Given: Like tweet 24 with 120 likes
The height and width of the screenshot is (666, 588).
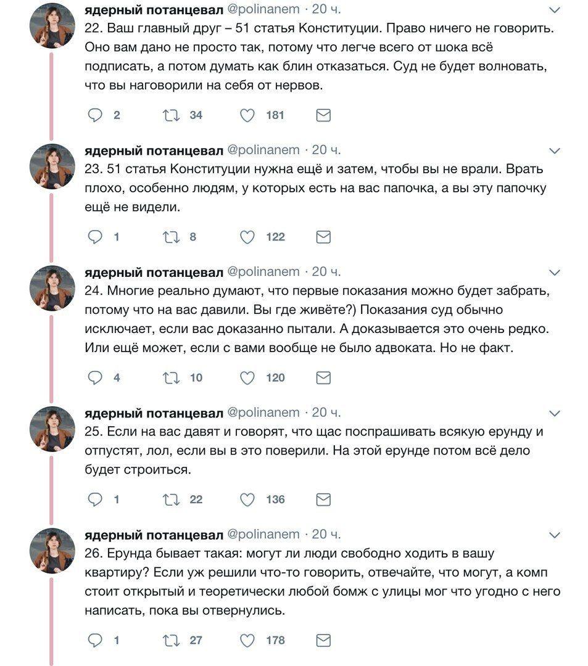Looking at the screenshot, I should tap(247, 377).
